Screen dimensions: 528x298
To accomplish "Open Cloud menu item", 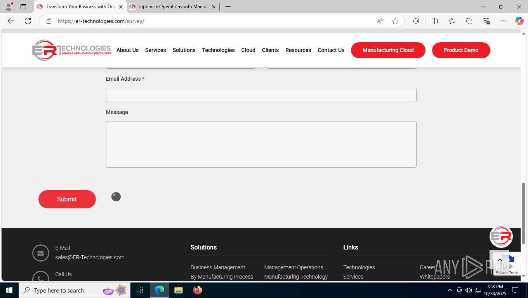I will click(248, 50).
